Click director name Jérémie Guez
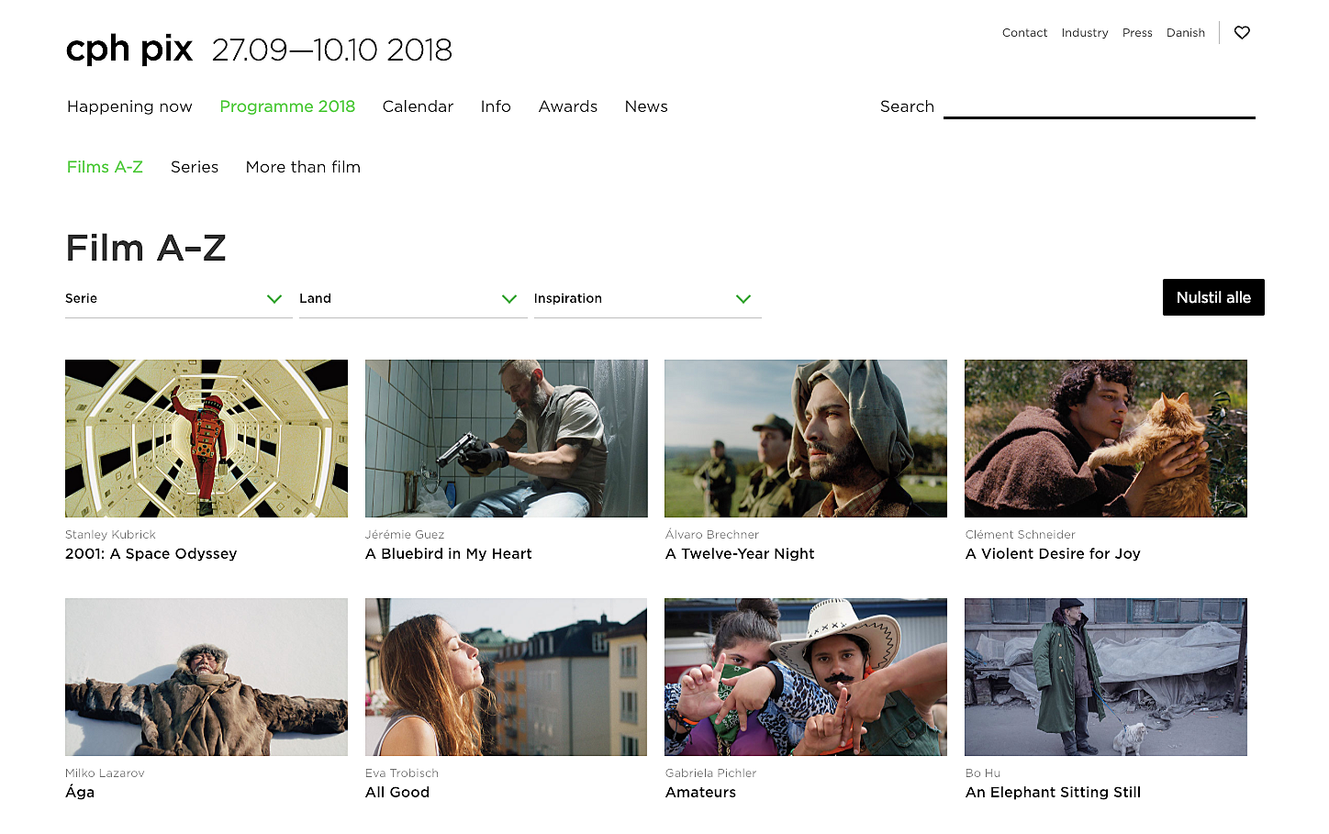This screenshot has height=834, width=1329. coord(405,535)
